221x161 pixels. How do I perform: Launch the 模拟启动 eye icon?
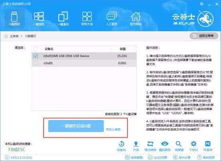coord(165,146)
